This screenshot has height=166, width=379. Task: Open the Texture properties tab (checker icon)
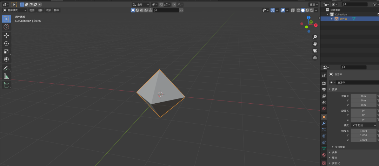[x=324, y=163]
